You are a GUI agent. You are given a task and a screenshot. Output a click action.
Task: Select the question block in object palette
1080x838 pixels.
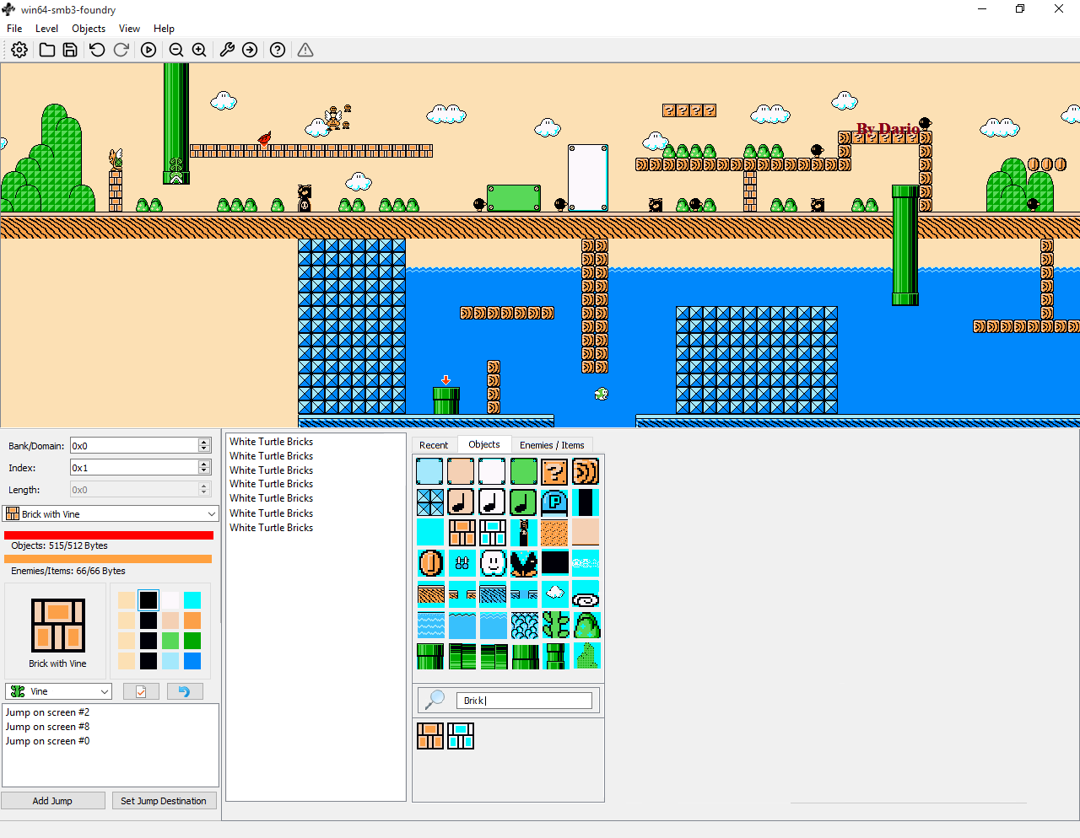(554, 471)
